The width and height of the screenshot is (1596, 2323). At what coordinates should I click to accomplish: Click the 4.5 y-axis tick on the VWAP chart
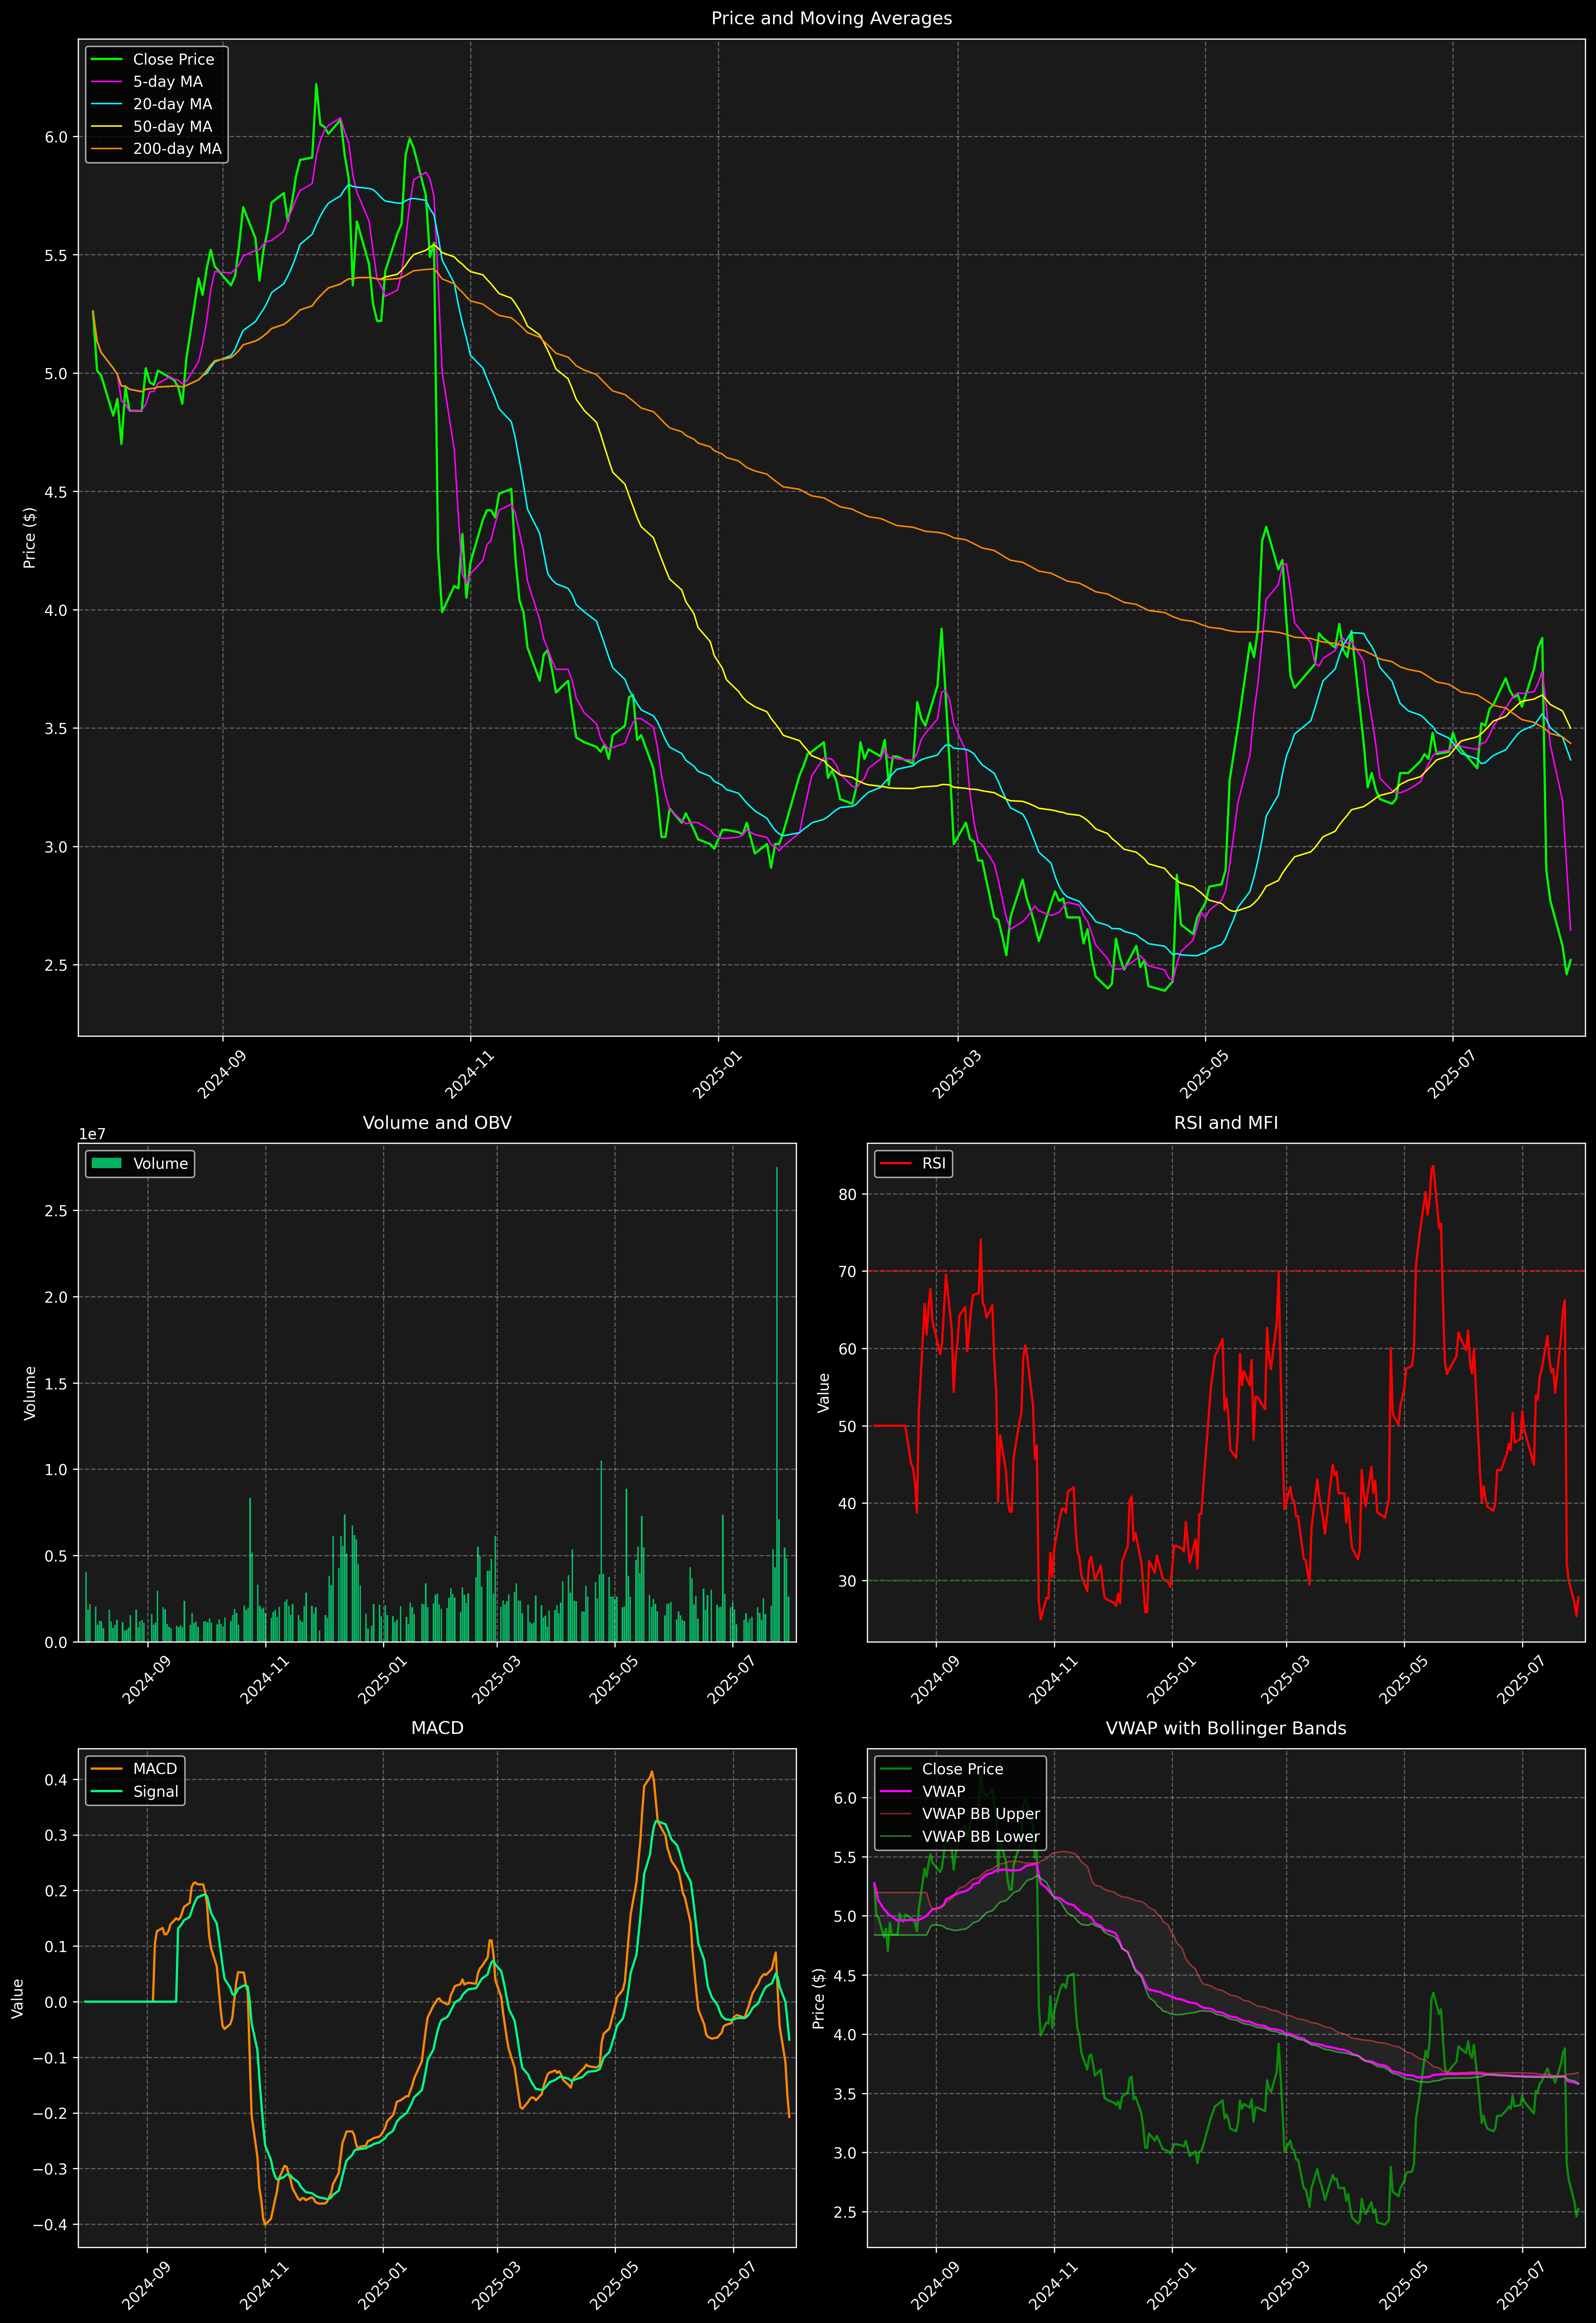click(x=845, y=1976)
